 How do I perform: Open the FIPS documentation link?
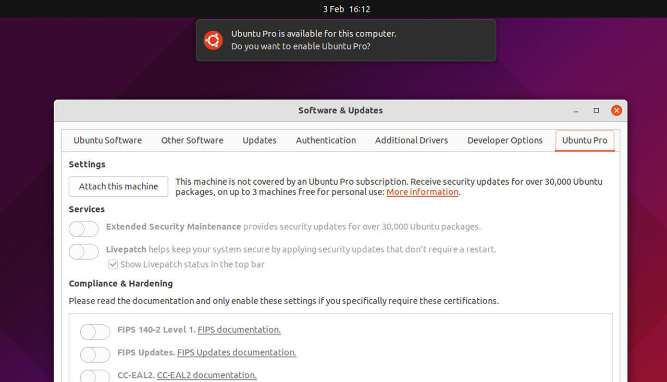(x=239, y=330)
